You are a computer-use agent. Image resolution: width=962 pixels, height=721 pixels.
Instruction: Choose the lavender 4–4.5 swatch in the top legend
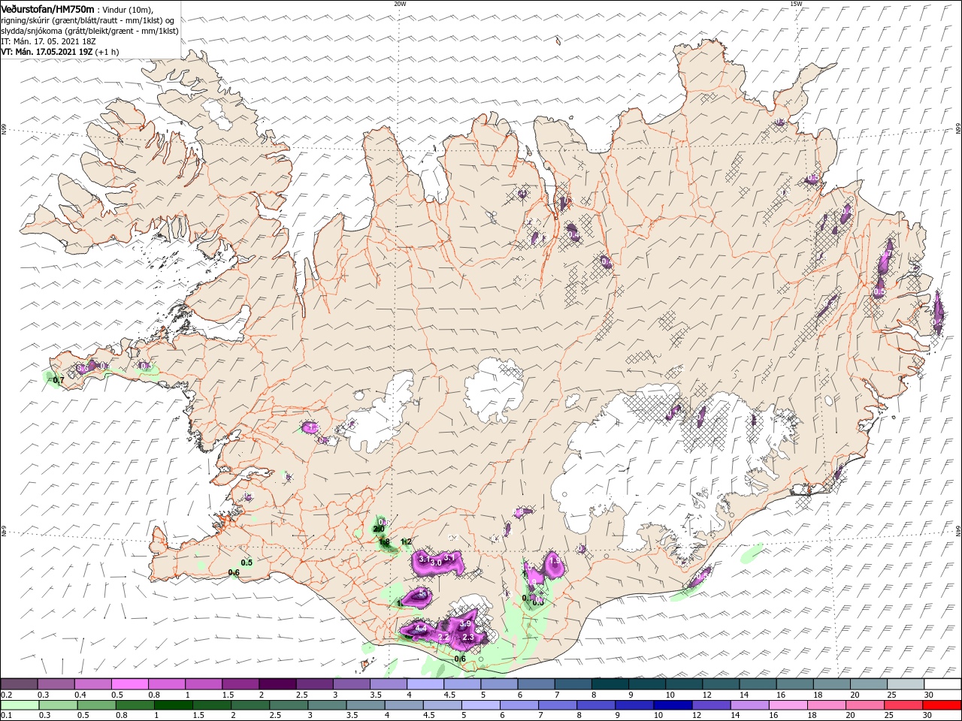425,683
